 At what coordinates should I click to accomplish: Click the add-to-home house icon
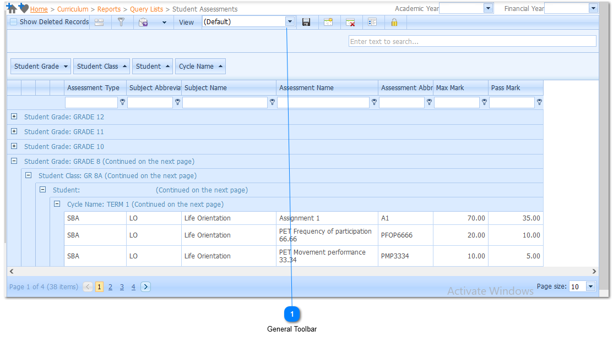(x=12, y=8)
